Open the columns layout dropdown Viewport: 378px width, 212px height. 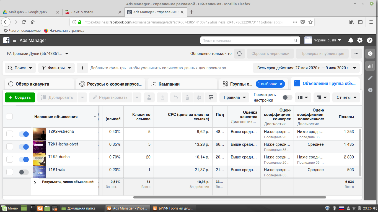(x=303, y=97)
